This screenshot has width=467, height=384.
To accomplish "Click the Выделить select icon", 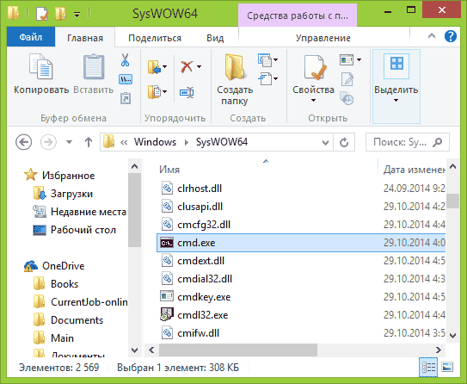I will pyautogui.click(x=396, y=66).
